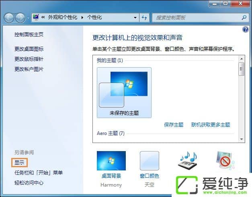Select 外观和个性化 in the breadcrumb
Screen dimensions: 252x197
(63, 17)
